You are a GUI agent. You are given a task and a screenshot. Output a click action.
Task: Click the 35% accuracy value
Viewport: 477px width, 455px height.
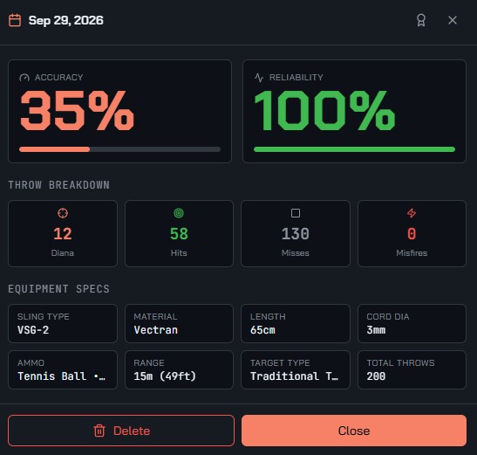(x=78, y=111)
